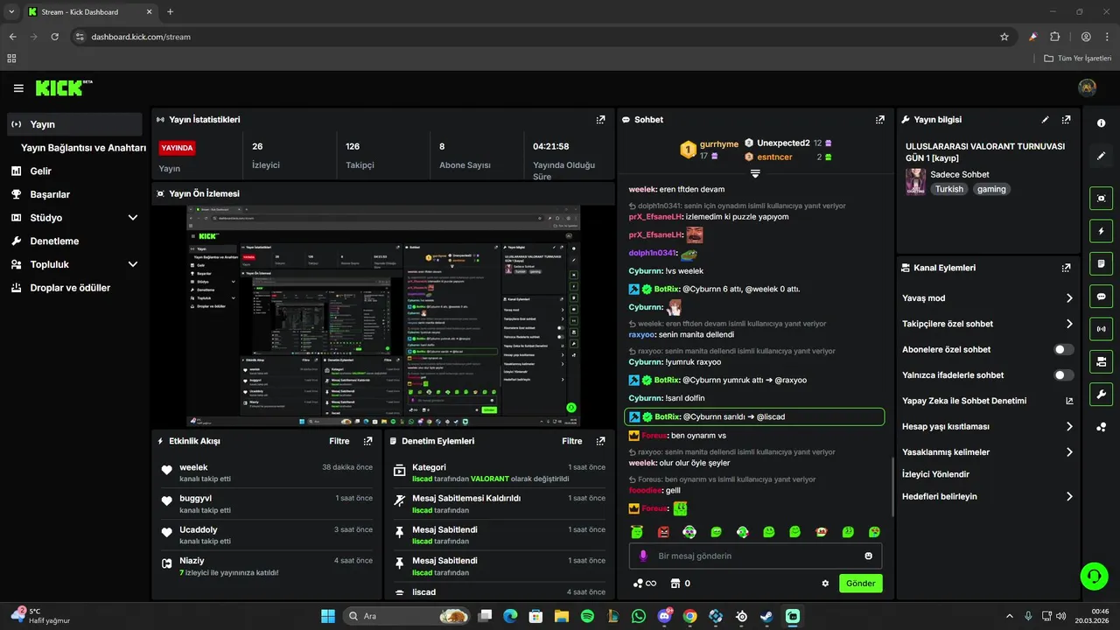1120x630 pixels.
Task: Expand the Topluluk sidebar section
Action: (133, 264)
